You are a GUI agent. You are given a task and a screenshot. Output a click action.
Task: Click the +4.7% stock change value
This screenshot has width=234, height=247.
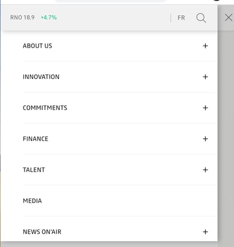point(49,18)
